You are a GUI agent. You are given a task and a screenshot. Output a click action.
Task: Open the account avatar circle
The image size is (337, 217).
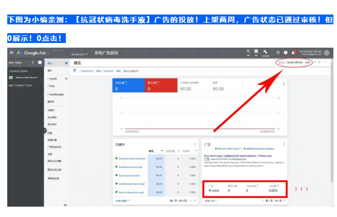tap(327, 53)
